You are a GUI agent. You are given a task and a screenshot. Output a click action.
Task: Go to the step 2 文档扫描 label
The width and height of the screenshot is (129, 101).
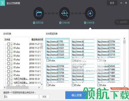tap(64, 23)
